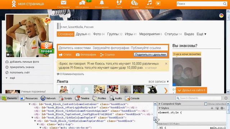The image size is (230, 129).
Task: Click Ученые поражены ad link
Action: tap(33, 92)
